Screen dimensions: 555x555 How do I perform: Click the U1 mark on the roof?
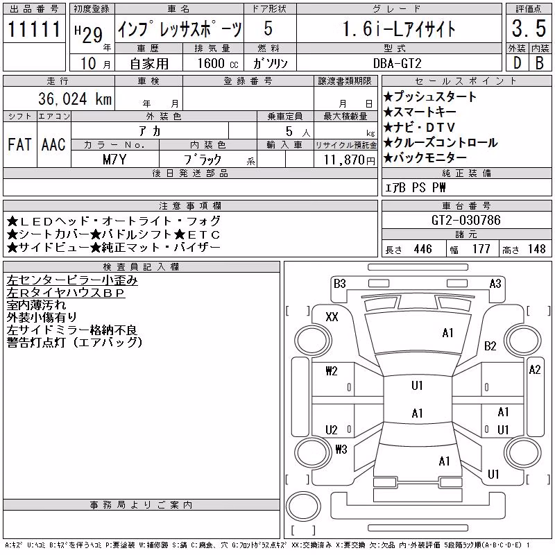tap(417, 386)
